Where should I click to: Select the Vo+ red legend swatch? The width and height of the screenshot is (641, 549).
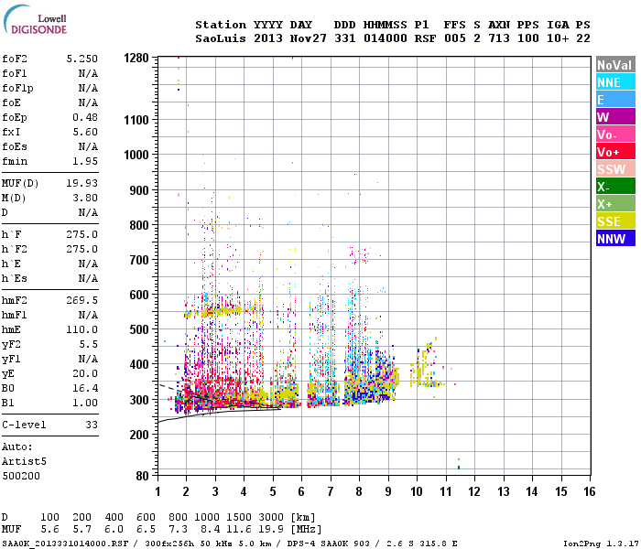pyautogui.click(x=615, y=152)
